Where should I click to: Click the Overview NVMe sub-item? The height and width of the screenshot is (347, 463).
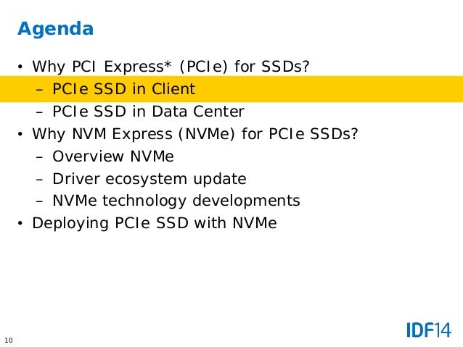click(x=113, y=156)
